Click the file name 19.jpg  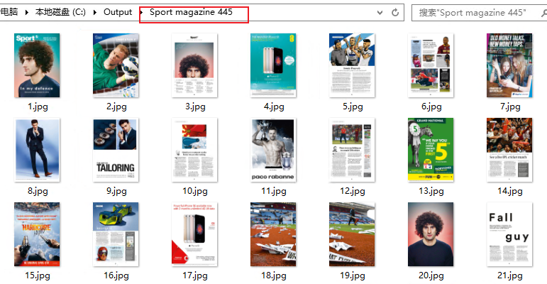[x=353, y=275]
